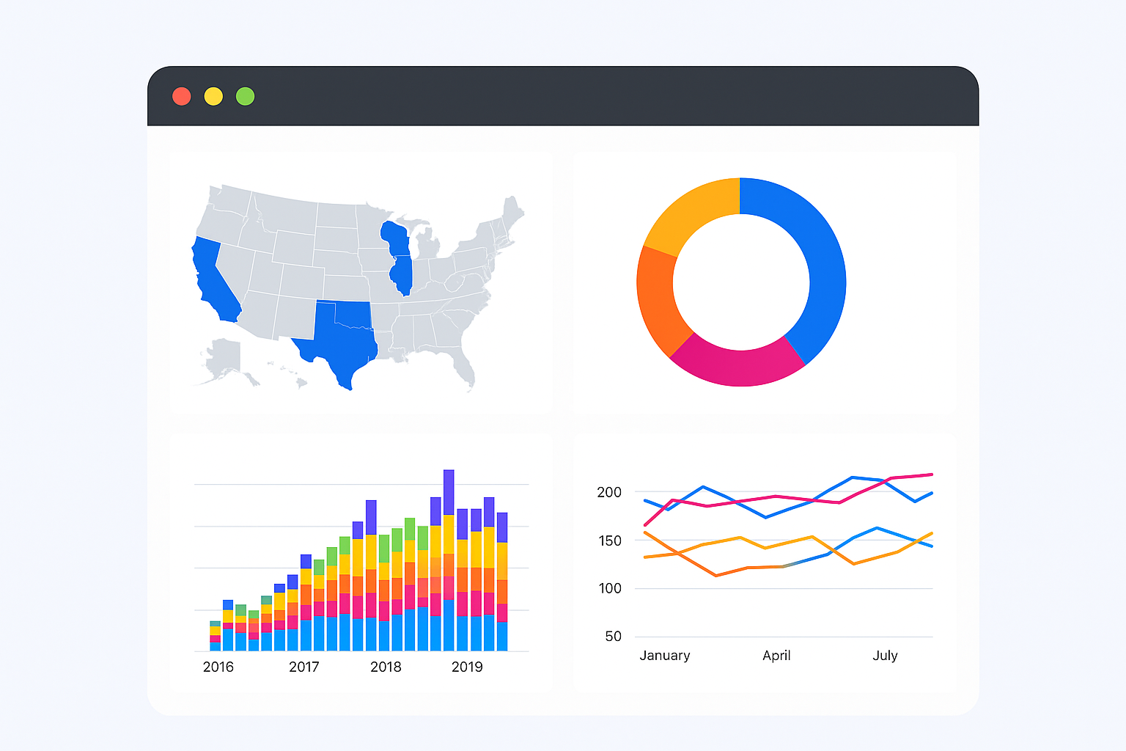This screenshot has width=1126, height=751.
Task: Click the green maximize window dot
Action: 245,96
